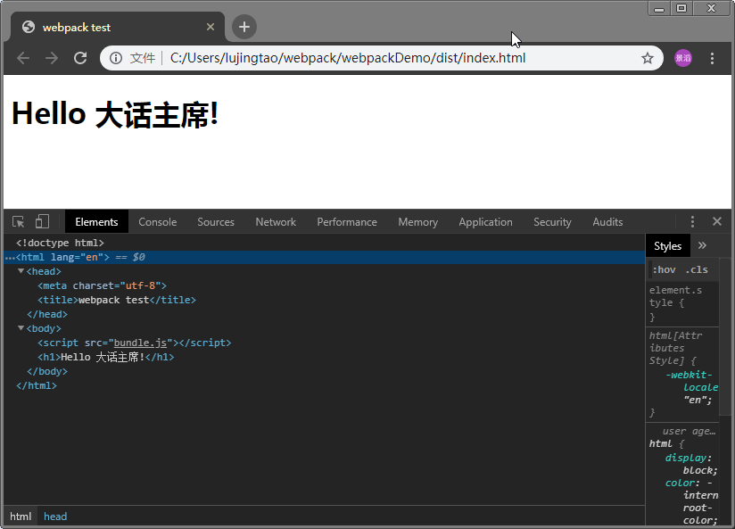
Task: Select the h1 Hello node in DOM tree
Action: point(105,358)
